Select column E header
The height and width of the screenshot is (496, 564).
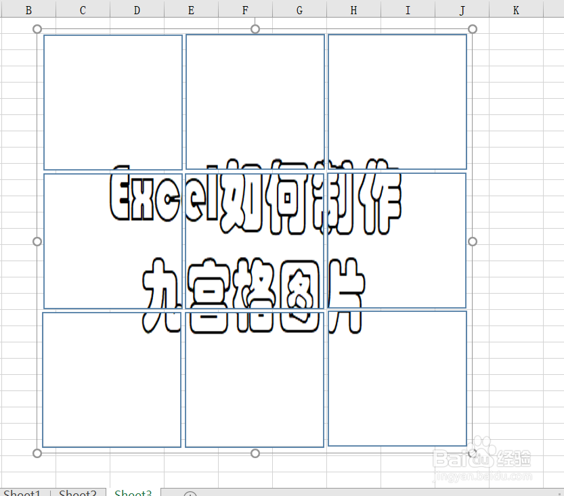pos(192,10)
